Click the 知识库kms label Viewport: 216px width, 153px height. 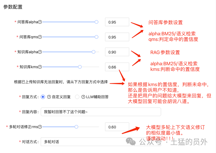(29, 67)
